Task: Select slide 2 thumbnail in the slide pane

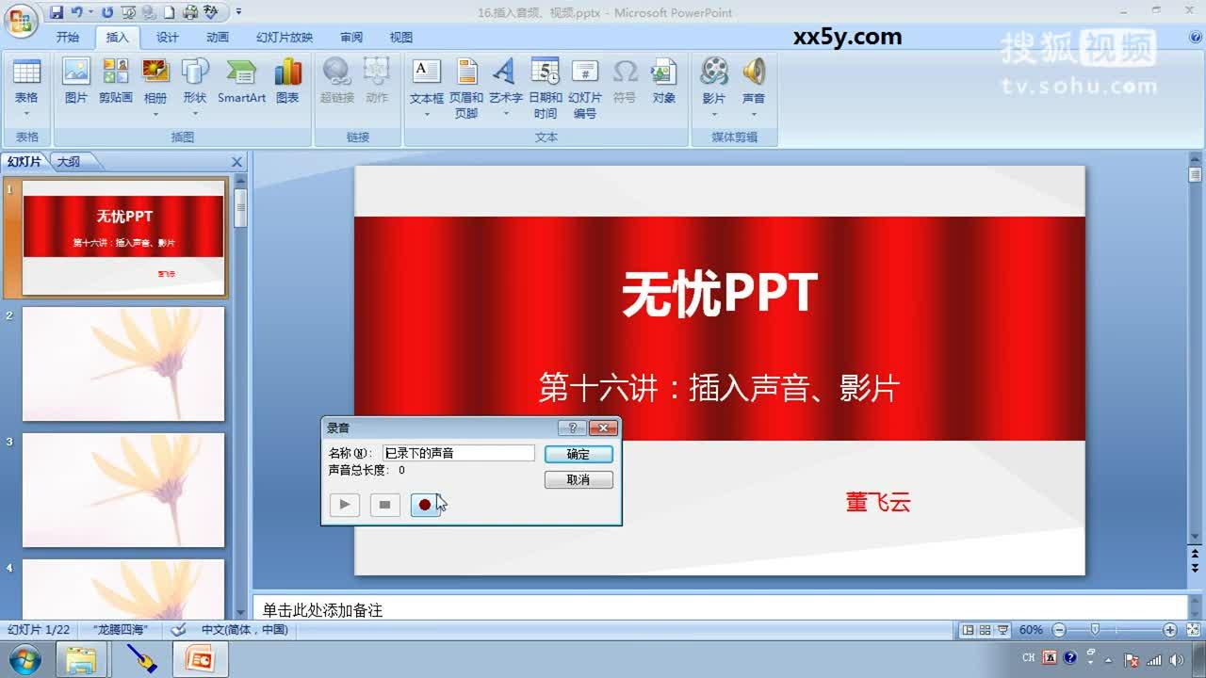Action: 123,364
